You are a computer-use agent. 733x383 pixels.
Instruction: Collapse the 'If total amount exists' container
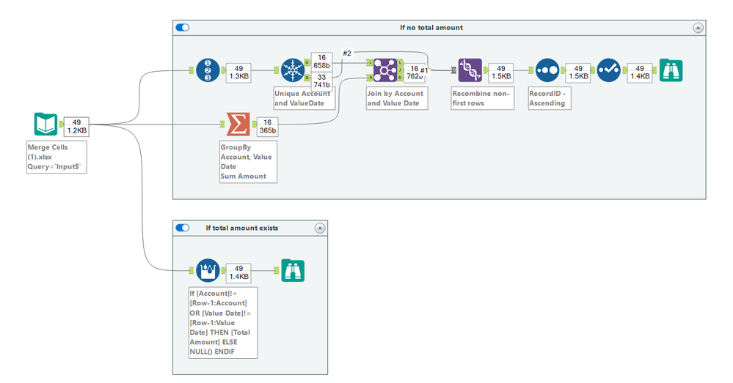[320, 228]
